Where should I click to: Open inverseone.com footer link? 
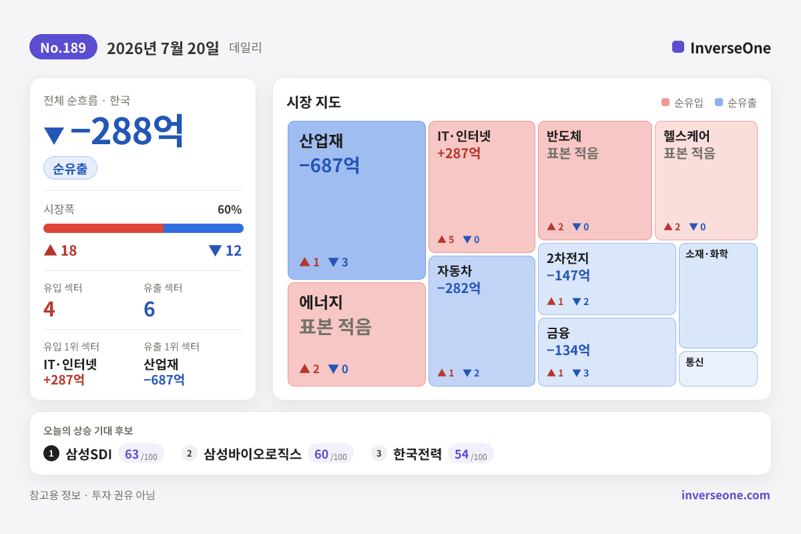[x=726, y=495]
